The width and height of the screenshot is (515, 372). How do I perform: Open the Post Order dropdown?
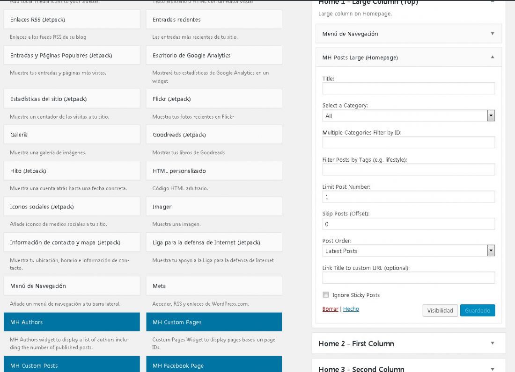point(409,251)
